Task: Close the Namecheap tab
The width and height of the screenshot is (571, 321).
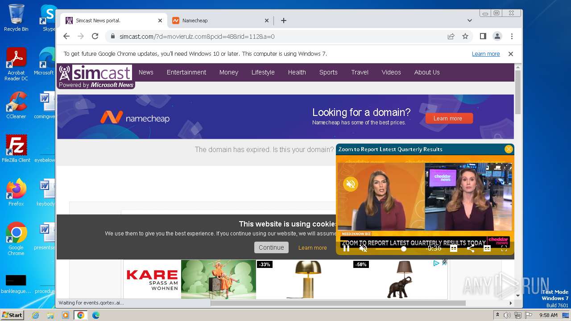Action: pos(267,21)
